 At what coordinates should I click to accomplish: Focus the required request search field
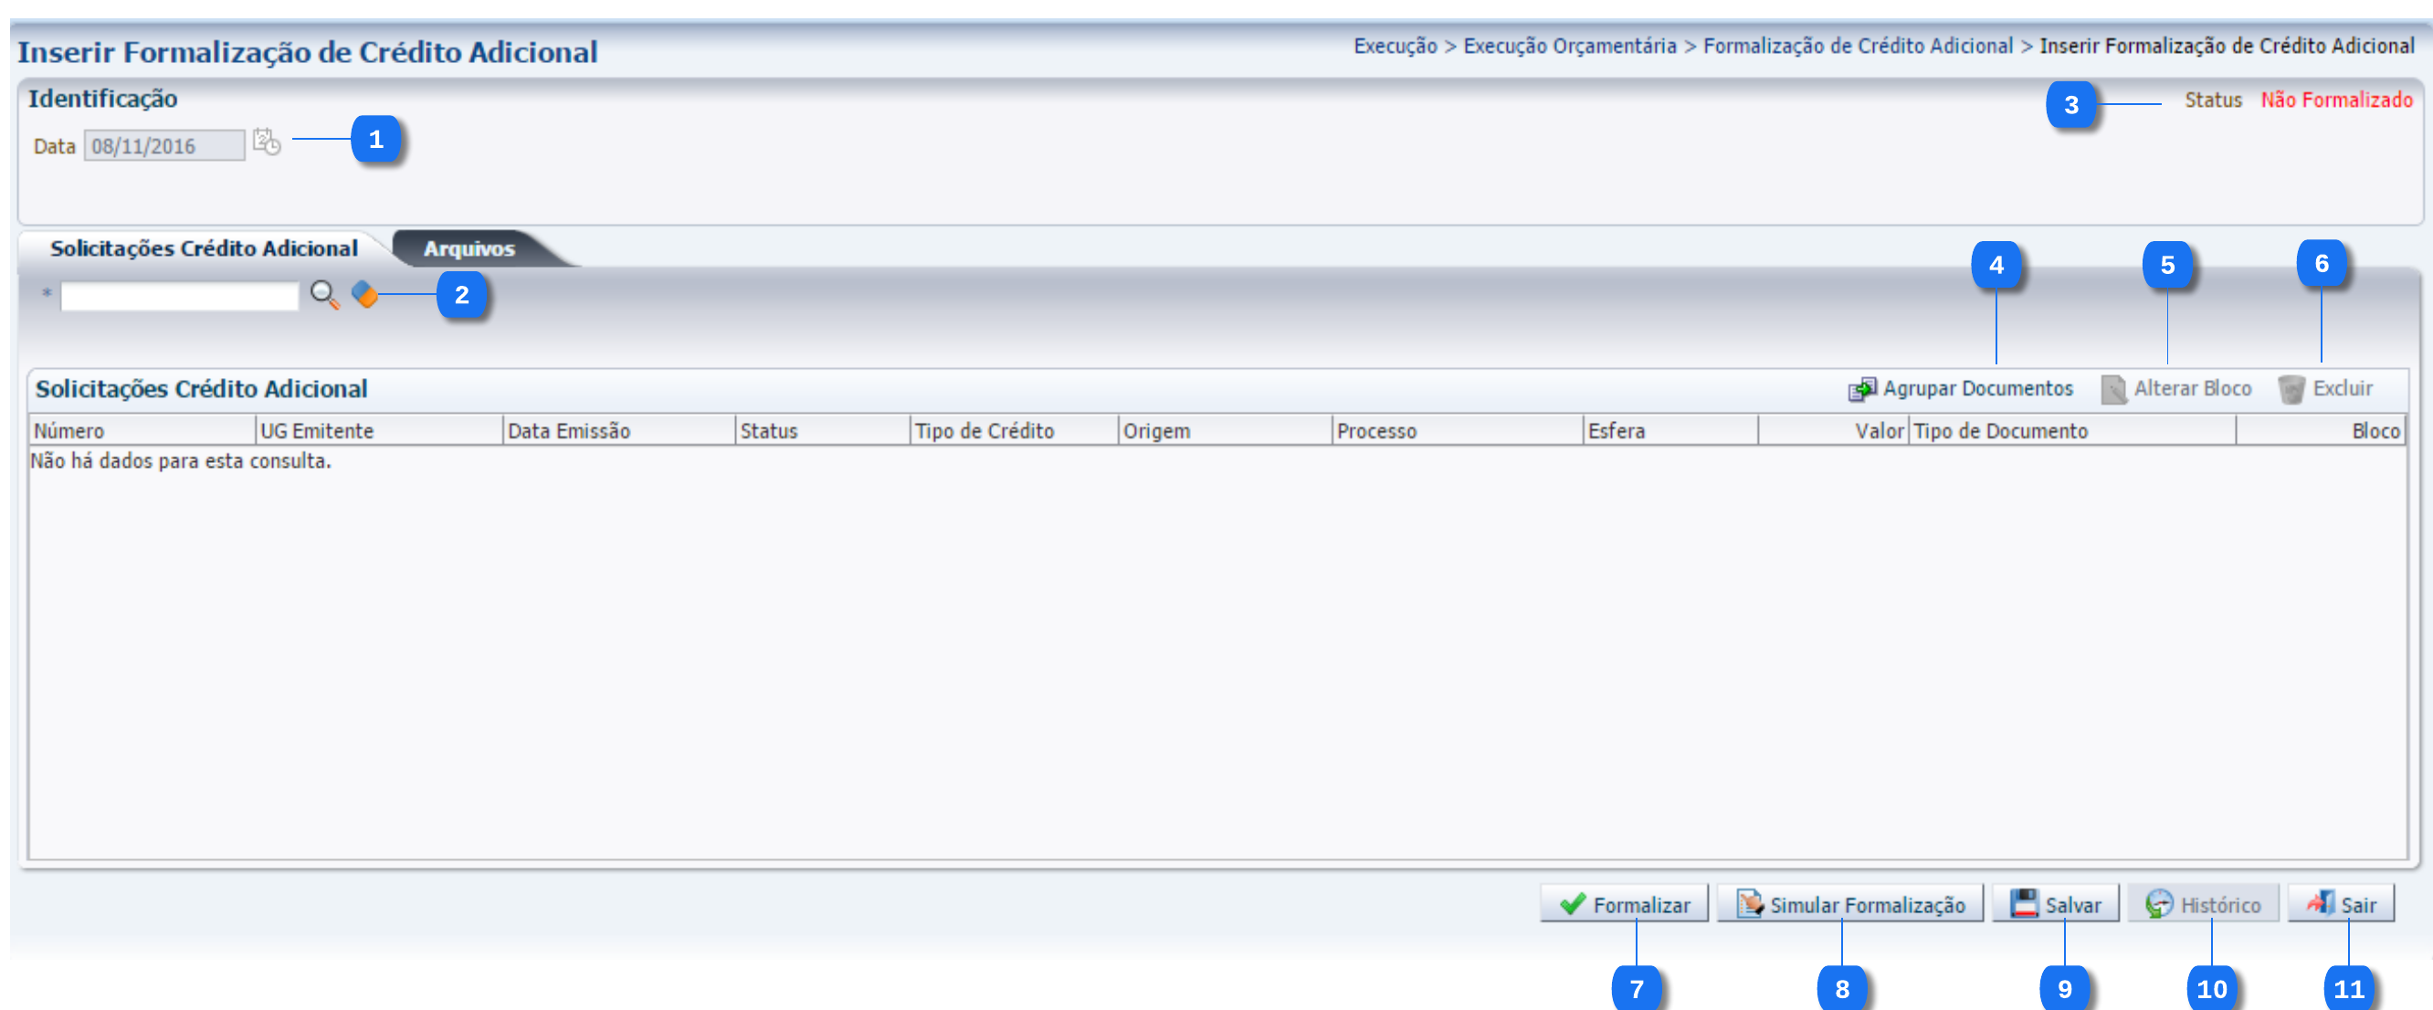tap(179, 296)
